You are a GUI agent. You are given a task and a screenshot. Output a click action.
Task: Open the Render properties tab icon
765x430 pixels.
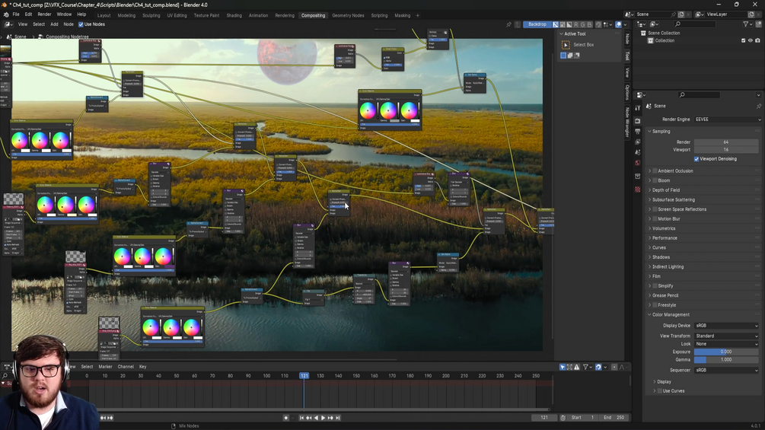(638, 120)
